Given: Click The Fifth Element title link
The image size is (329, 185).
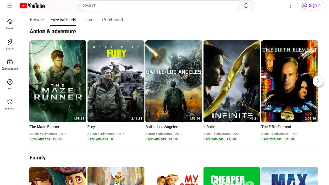Looking at the screenshot, I should click(276, 127).
